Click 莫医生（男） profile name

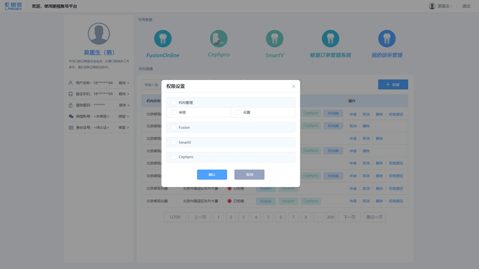click(x=99, y=52)
